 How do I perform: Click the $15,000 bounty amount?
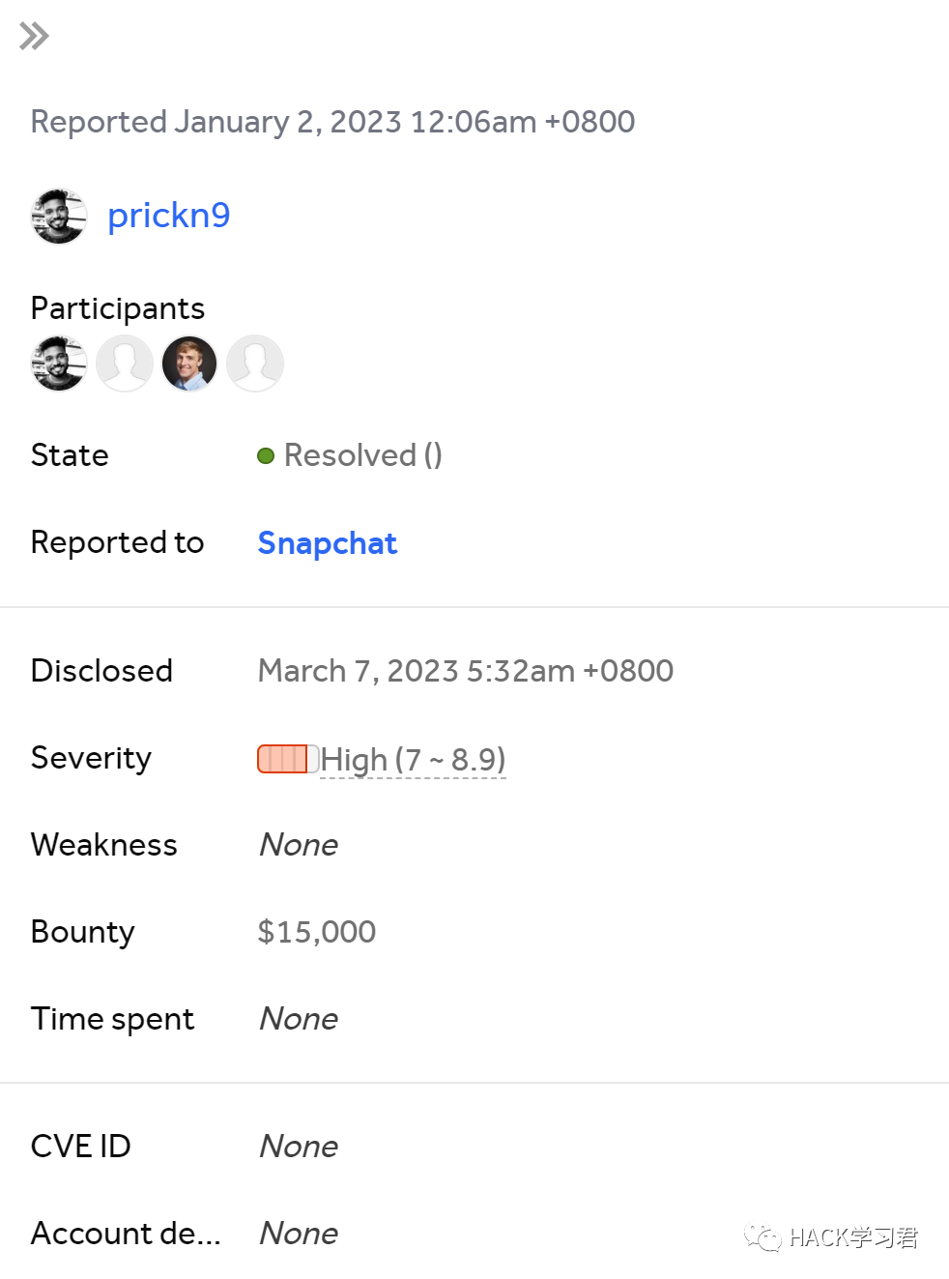click(317, 932)
